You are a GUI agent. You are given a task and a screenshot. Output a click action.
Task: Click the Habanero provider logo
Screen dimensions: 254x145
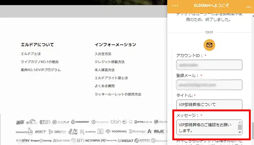(x=80, y=122)
